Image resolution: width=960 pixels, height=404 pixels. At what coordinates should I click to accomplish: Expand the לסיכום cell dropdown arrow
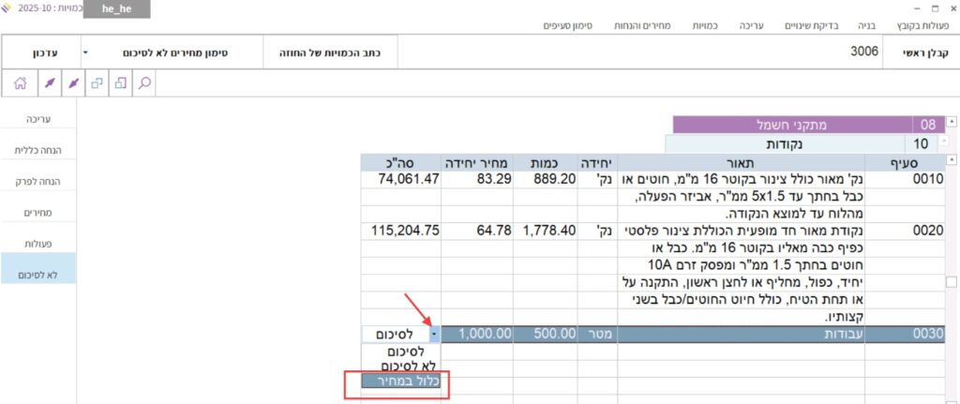coord(434,333)
